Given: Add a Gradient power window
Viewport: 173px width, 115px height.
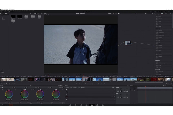Looking at the screenshot, I should (67, 99).
